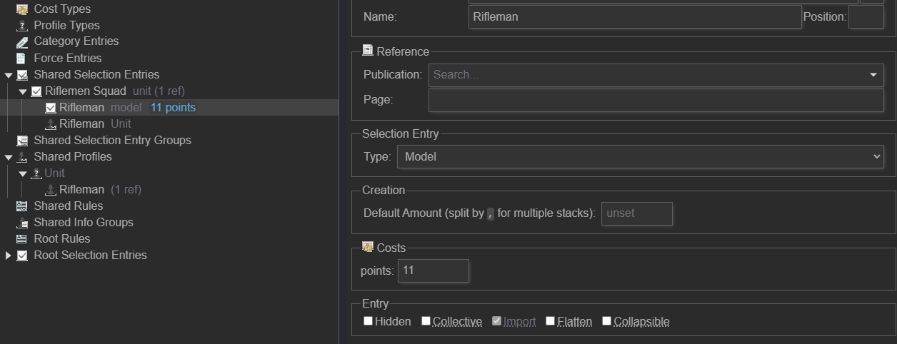Click the Shared Info Groups icon
The height and width of the screenshot is (344, 897).
click(x=21, y=223)
